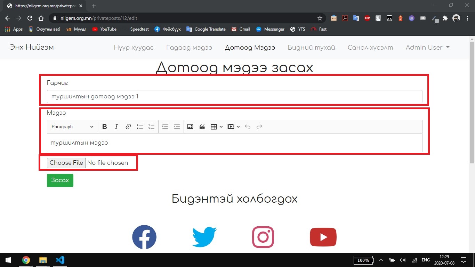The image size is (475, 267).
Task: Insert an image via the editor toolbar
Action: click(x=190, y=127)
